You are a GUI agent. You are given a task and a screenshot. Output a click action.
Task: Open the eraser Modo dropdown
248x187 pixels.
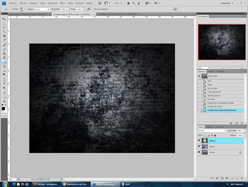coord(42,9)
